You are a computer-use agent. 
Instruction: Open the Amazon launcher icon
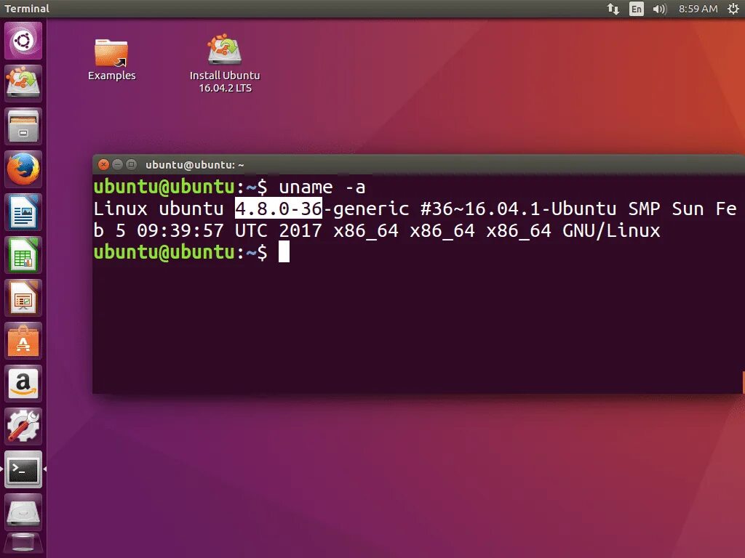(23, 384)
